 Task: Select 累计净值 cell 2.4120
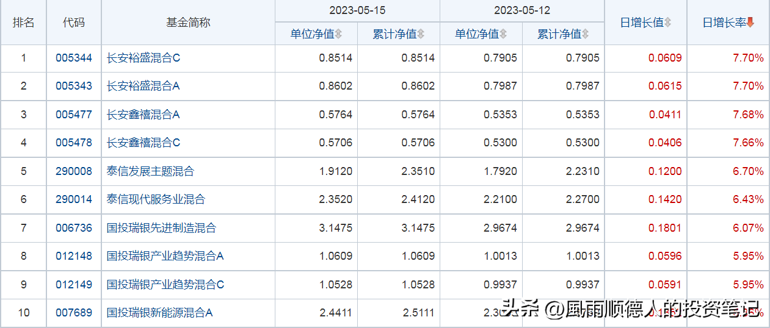coord(418,199)
